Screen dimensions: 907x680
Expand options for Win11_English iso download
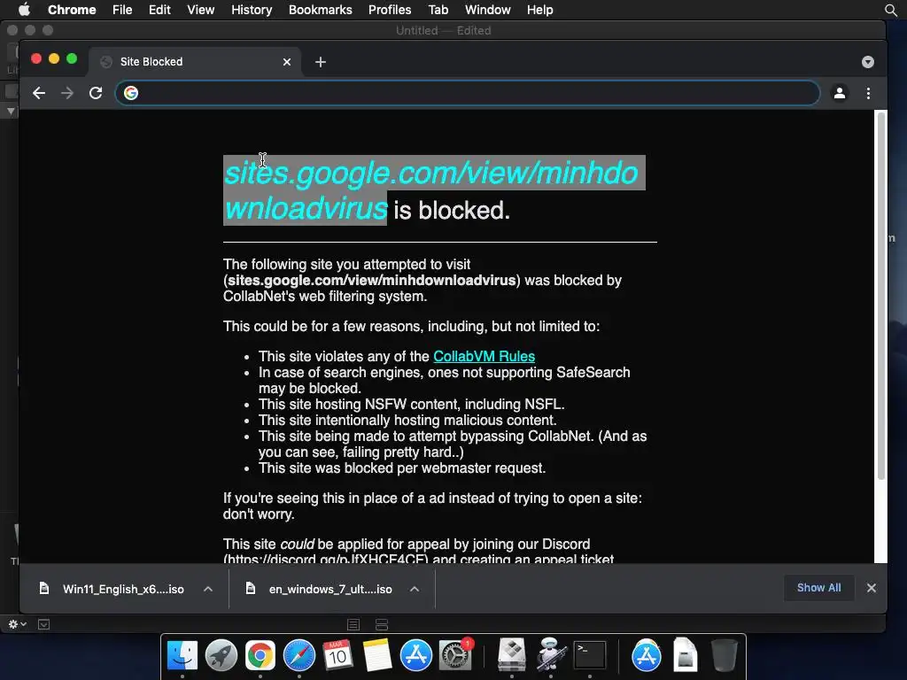208,589
